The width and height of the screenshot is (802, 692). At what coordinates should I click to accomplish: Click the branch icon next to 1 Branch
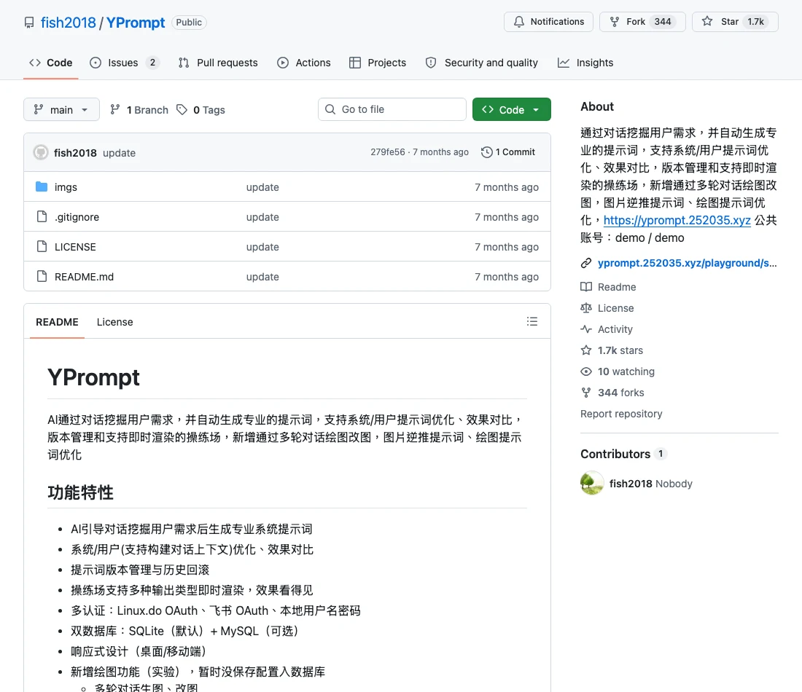click(115, 109)
